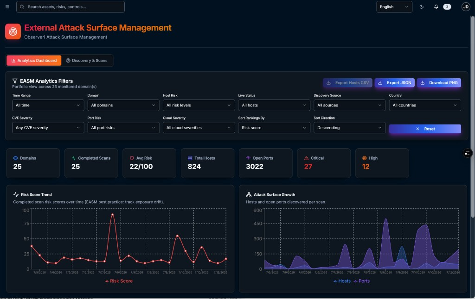Viewport: 475px width, 299px height.
Task: Click the High count 12
Action: click(x=366, y=167)
